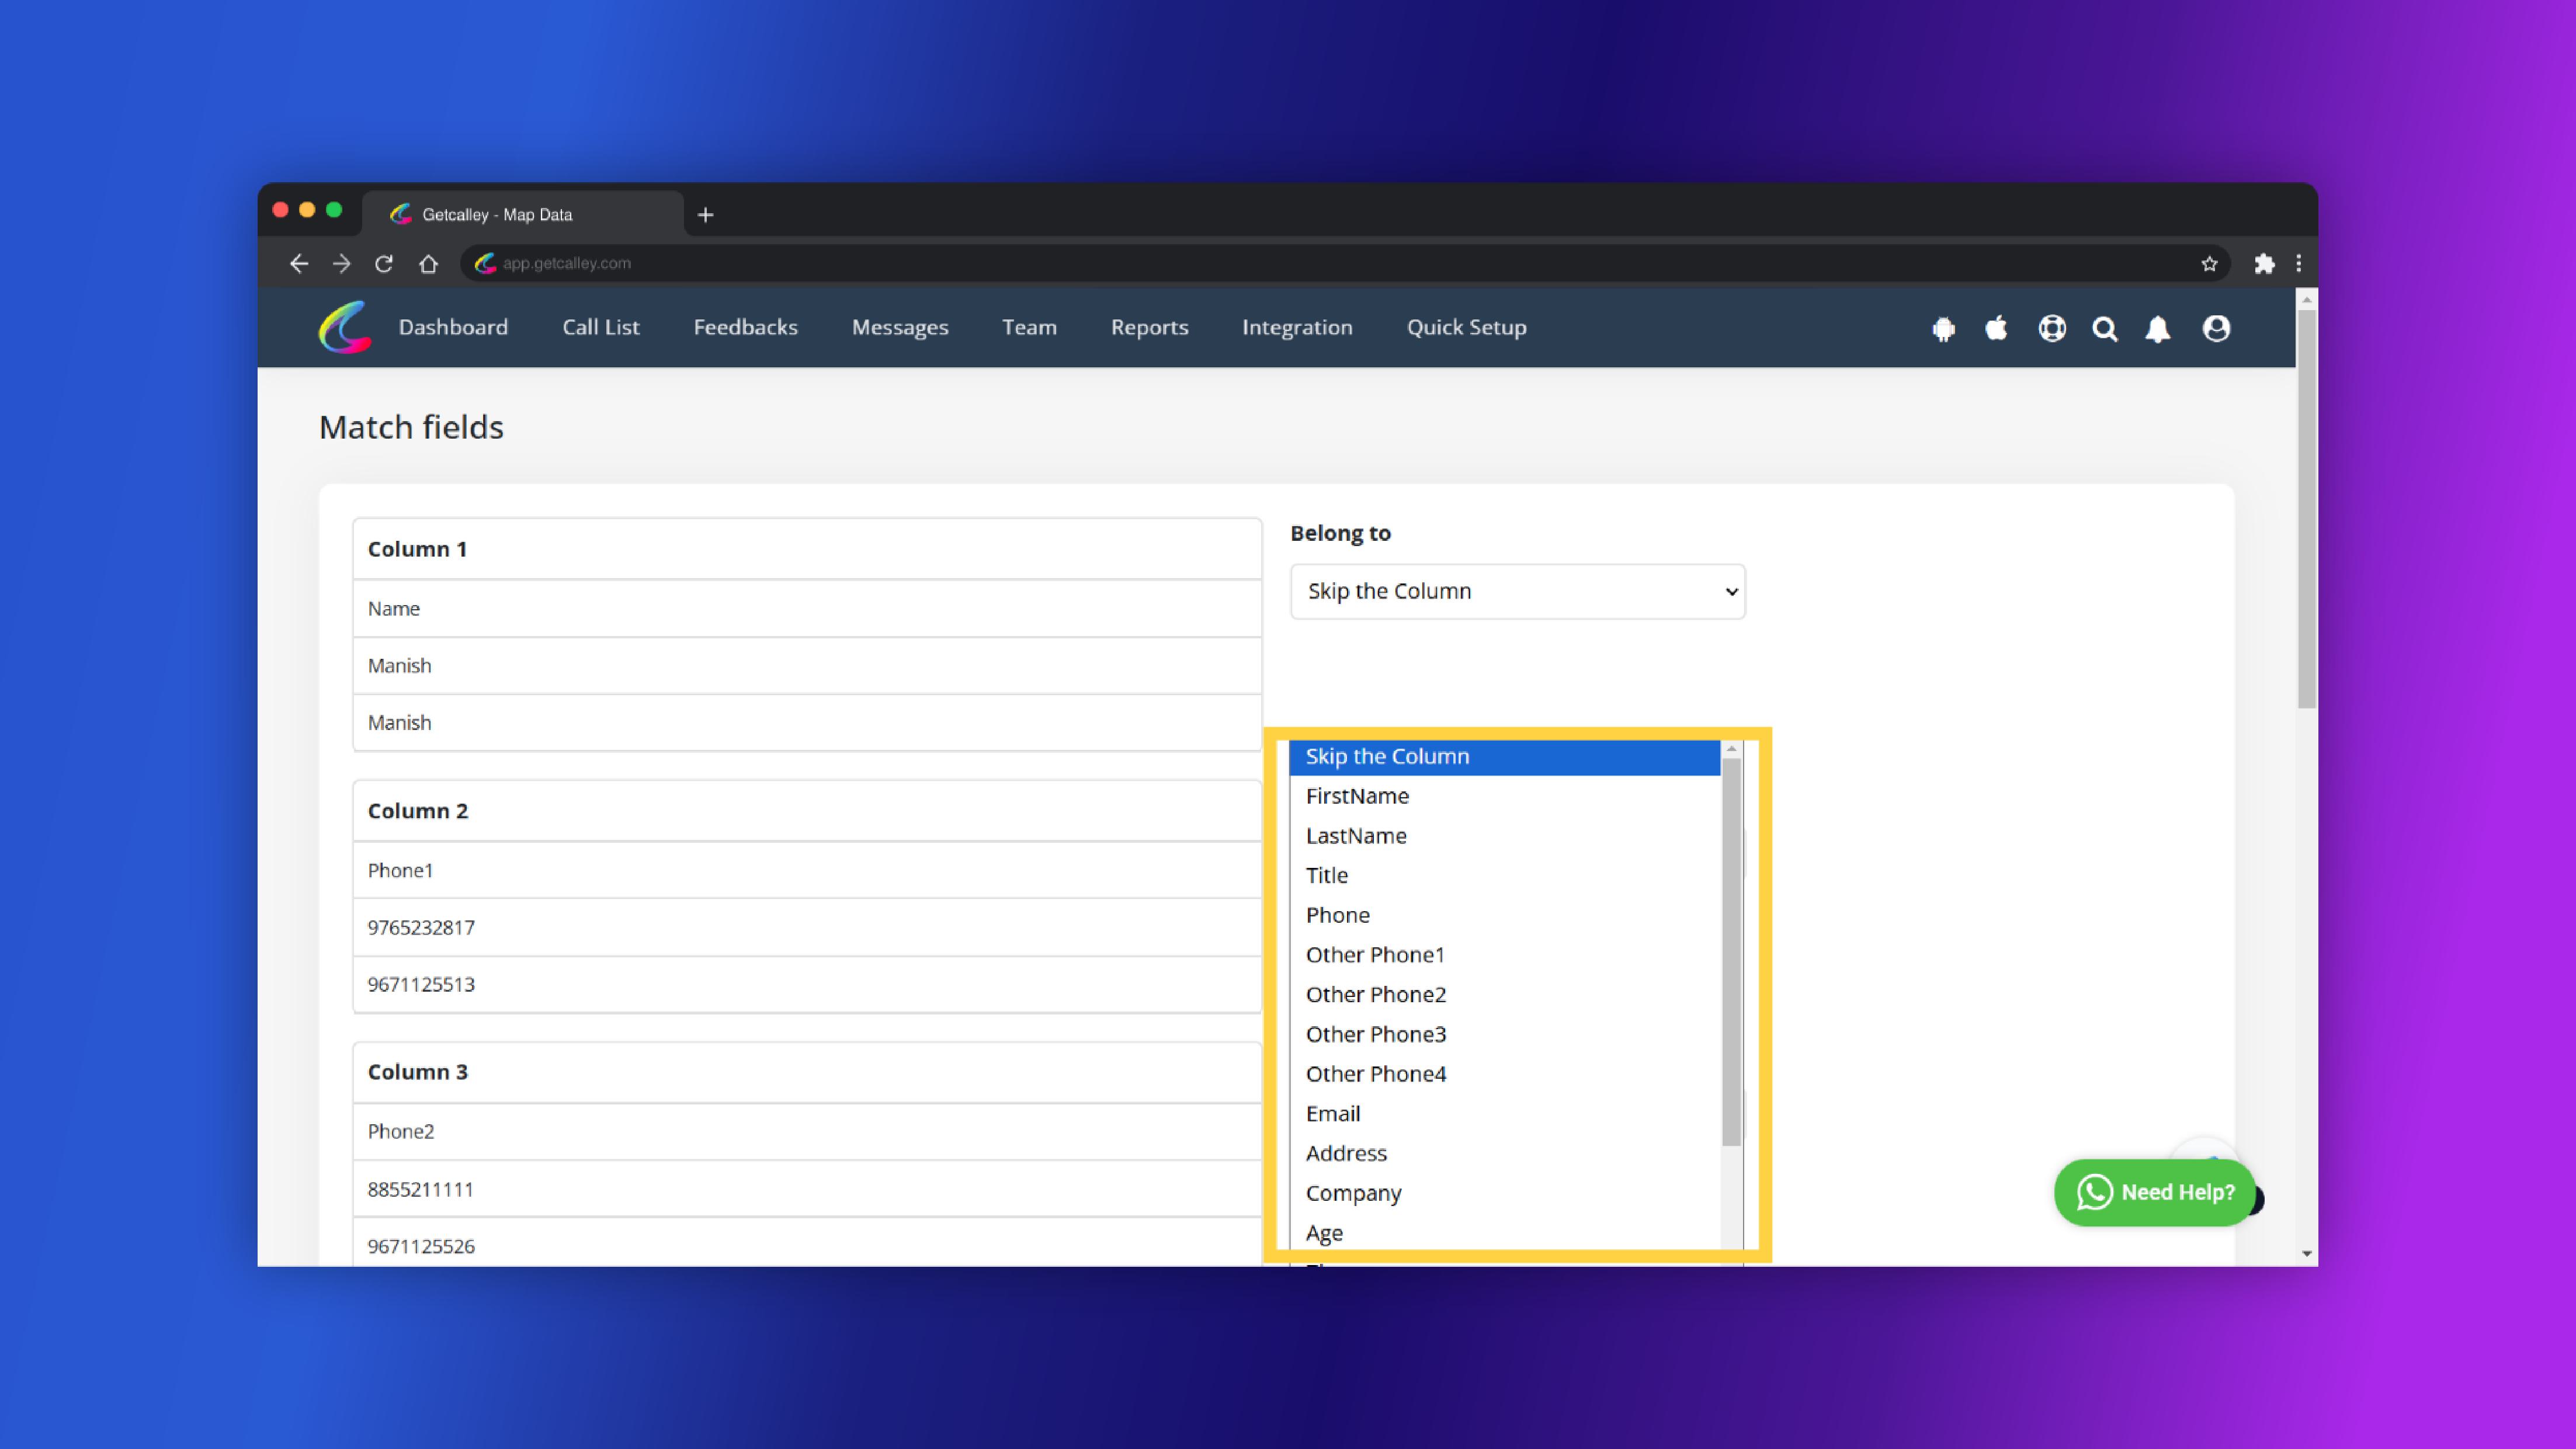This screenshot has width=2576, height=1449.
Task: Click the browser extensions puzzle icon
Action: point(2264,263)
